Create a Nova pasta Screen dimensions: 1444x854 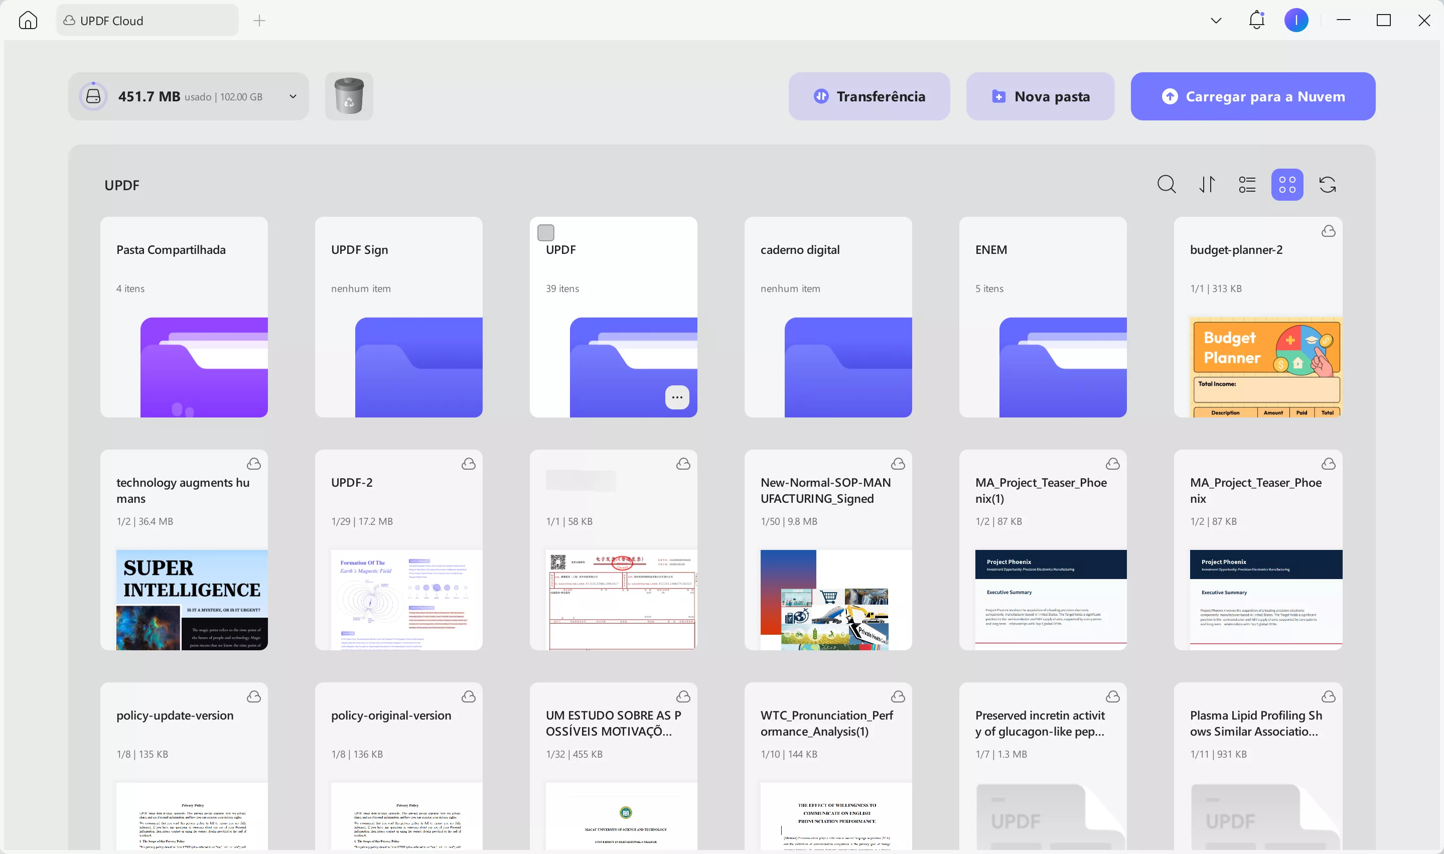(x=1040, y=96)
